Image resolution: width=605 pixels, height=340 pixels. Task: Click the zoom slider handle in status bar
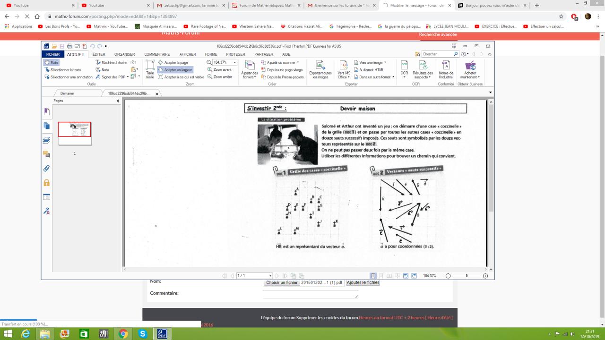click(x=467, y=276)
